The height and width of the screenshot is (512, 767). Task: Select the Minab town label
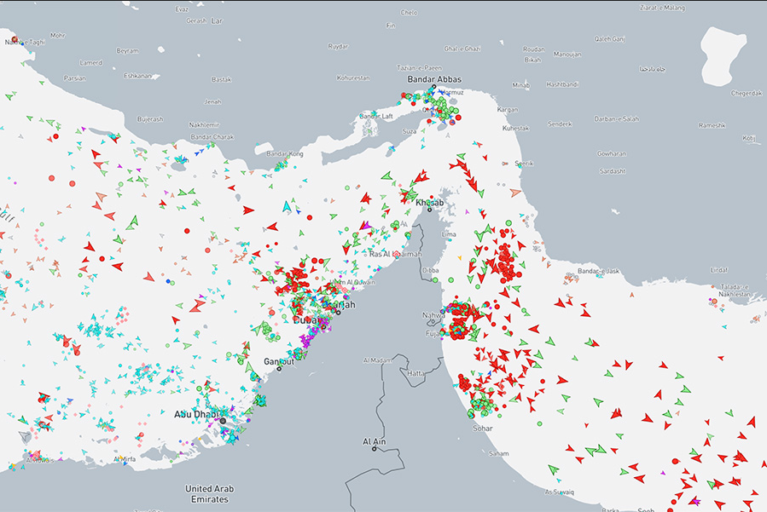(x=520, y=85)
